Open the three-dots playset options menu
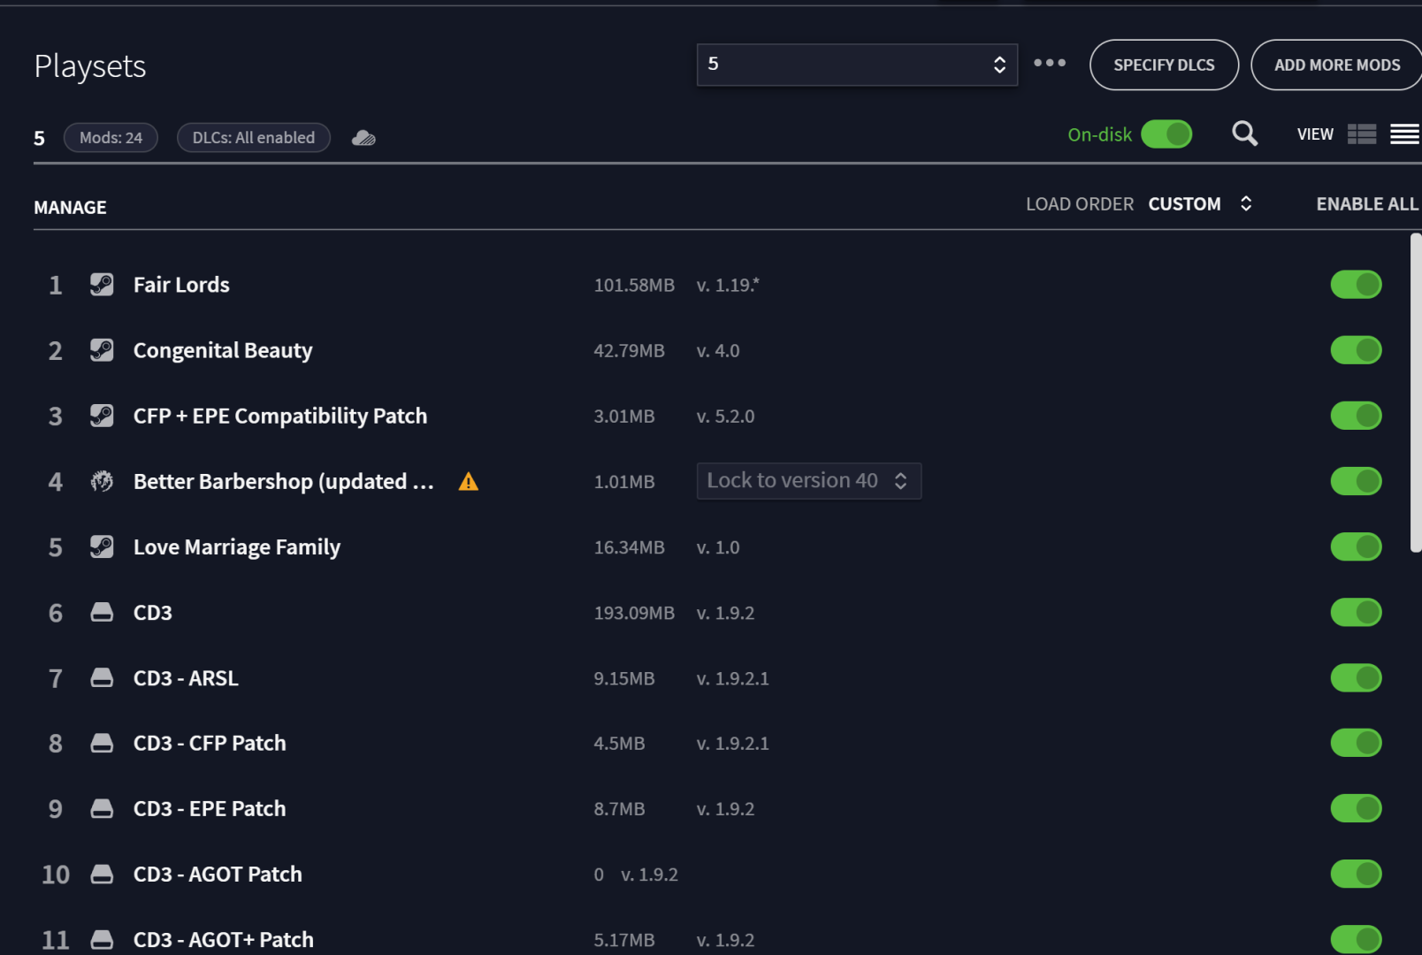The height and width of the screenshot is (955, 1422). [x=1050, y=63]
